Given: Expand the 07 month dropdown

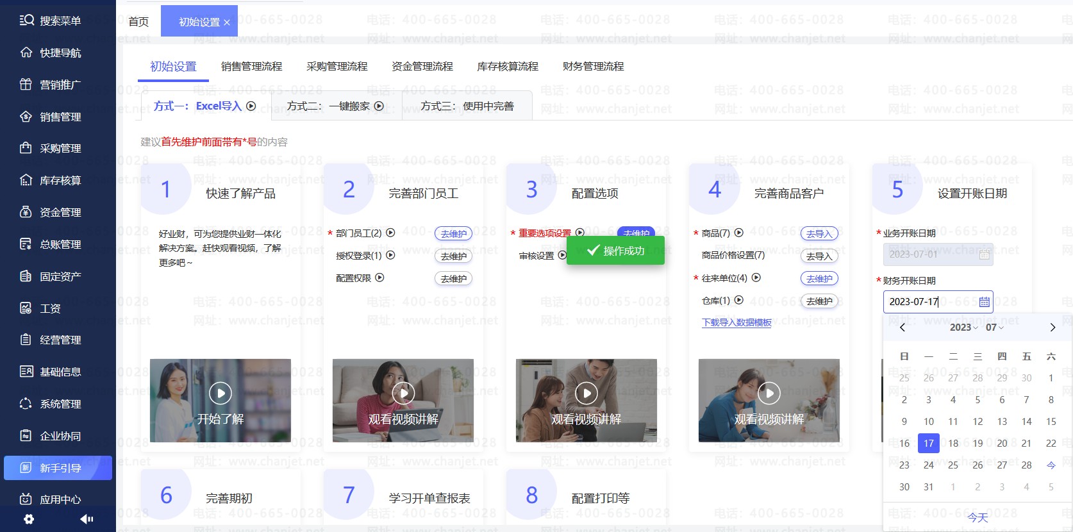Looking at the screenshot, I should [994, 328].
